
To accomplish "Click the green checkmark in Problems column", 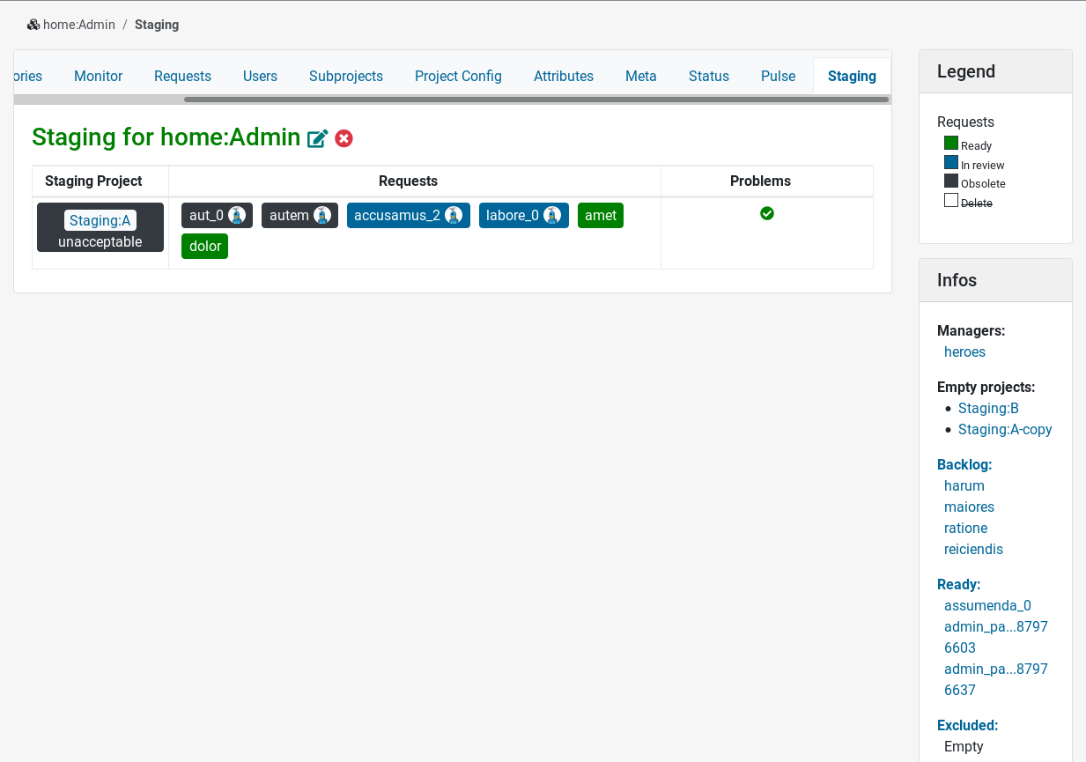I will pyautogui.click(x=767, y=213).
